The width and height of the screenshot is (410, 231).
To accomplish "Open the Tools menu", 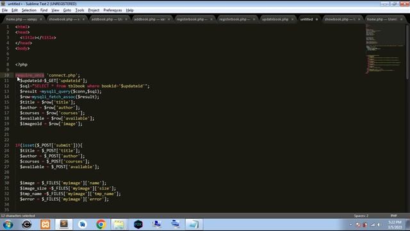I will tap(79, 10).
